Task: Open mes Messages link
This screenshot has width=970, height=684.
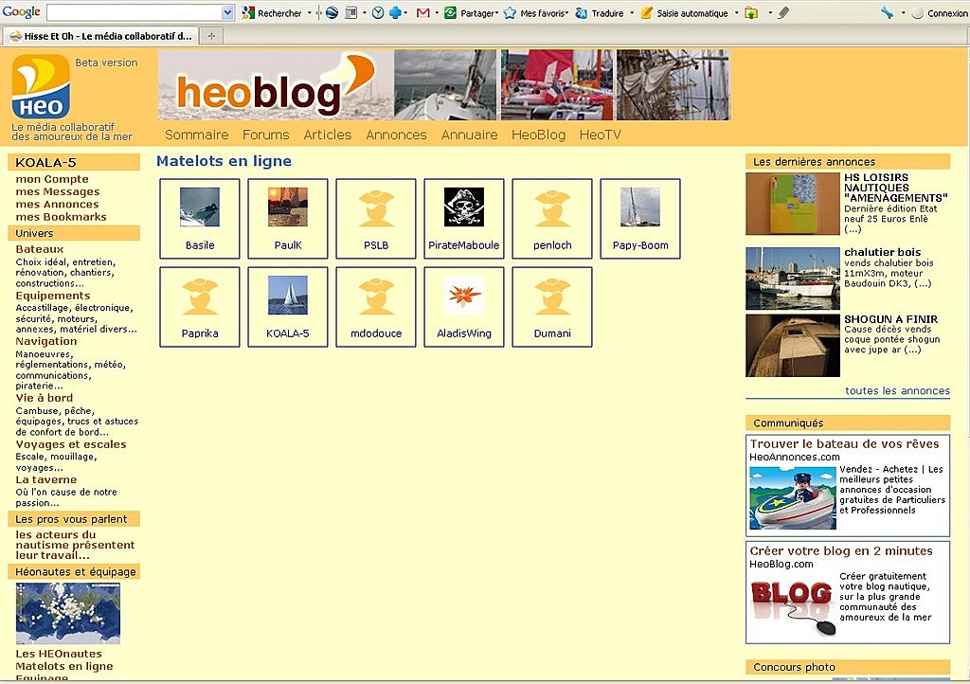Action: (58, 191)
